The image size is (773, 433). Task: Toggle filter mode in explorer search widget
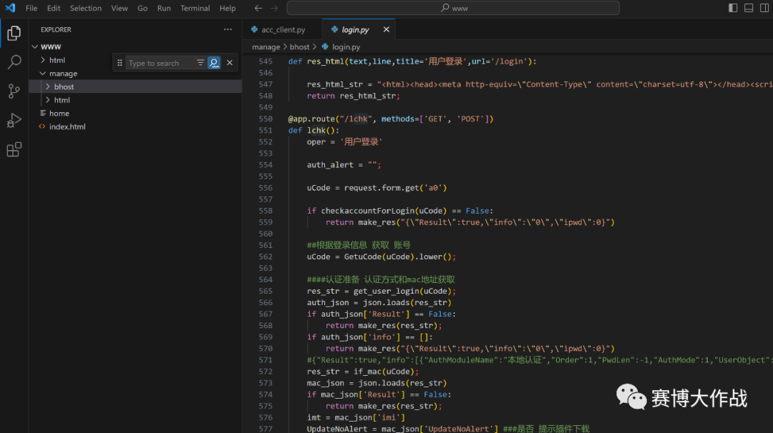point(200,63)
